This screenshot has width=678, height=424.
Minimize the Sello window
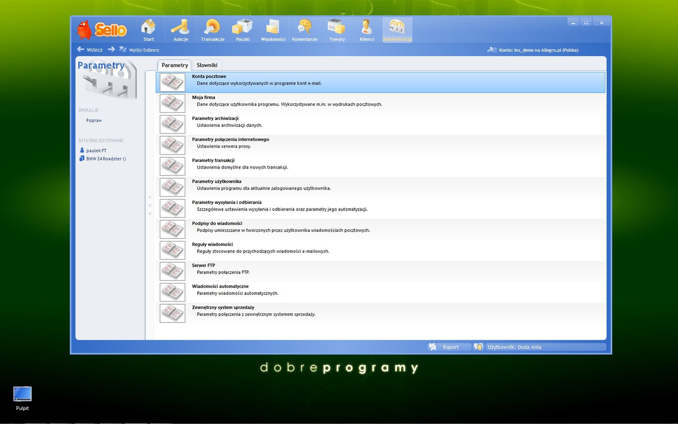coord(573,22)
